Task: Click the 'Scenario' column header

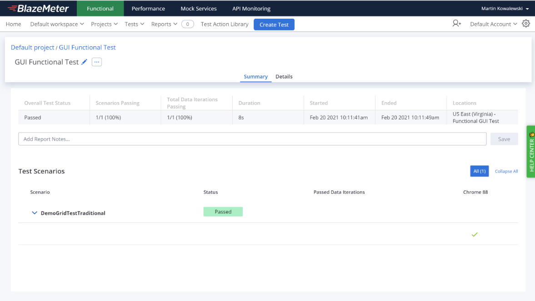Action: pyautogui.click(x=40, y=192)
